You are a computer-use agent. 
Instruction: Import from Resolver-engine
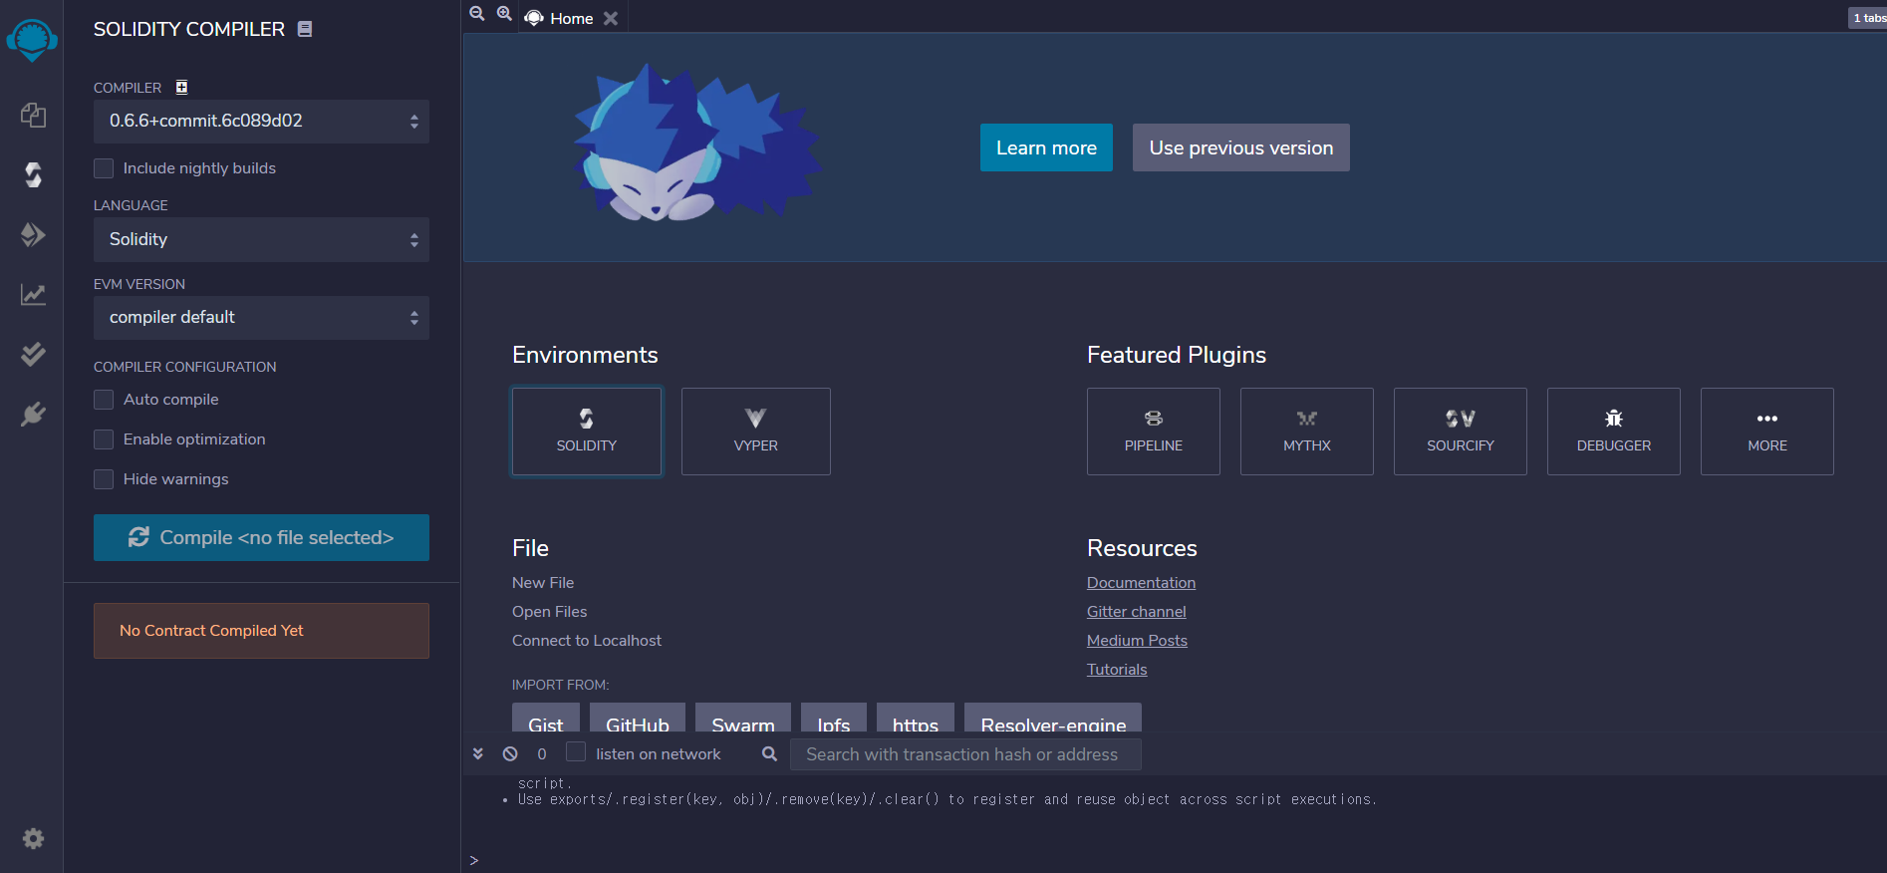pos(1053,720)
